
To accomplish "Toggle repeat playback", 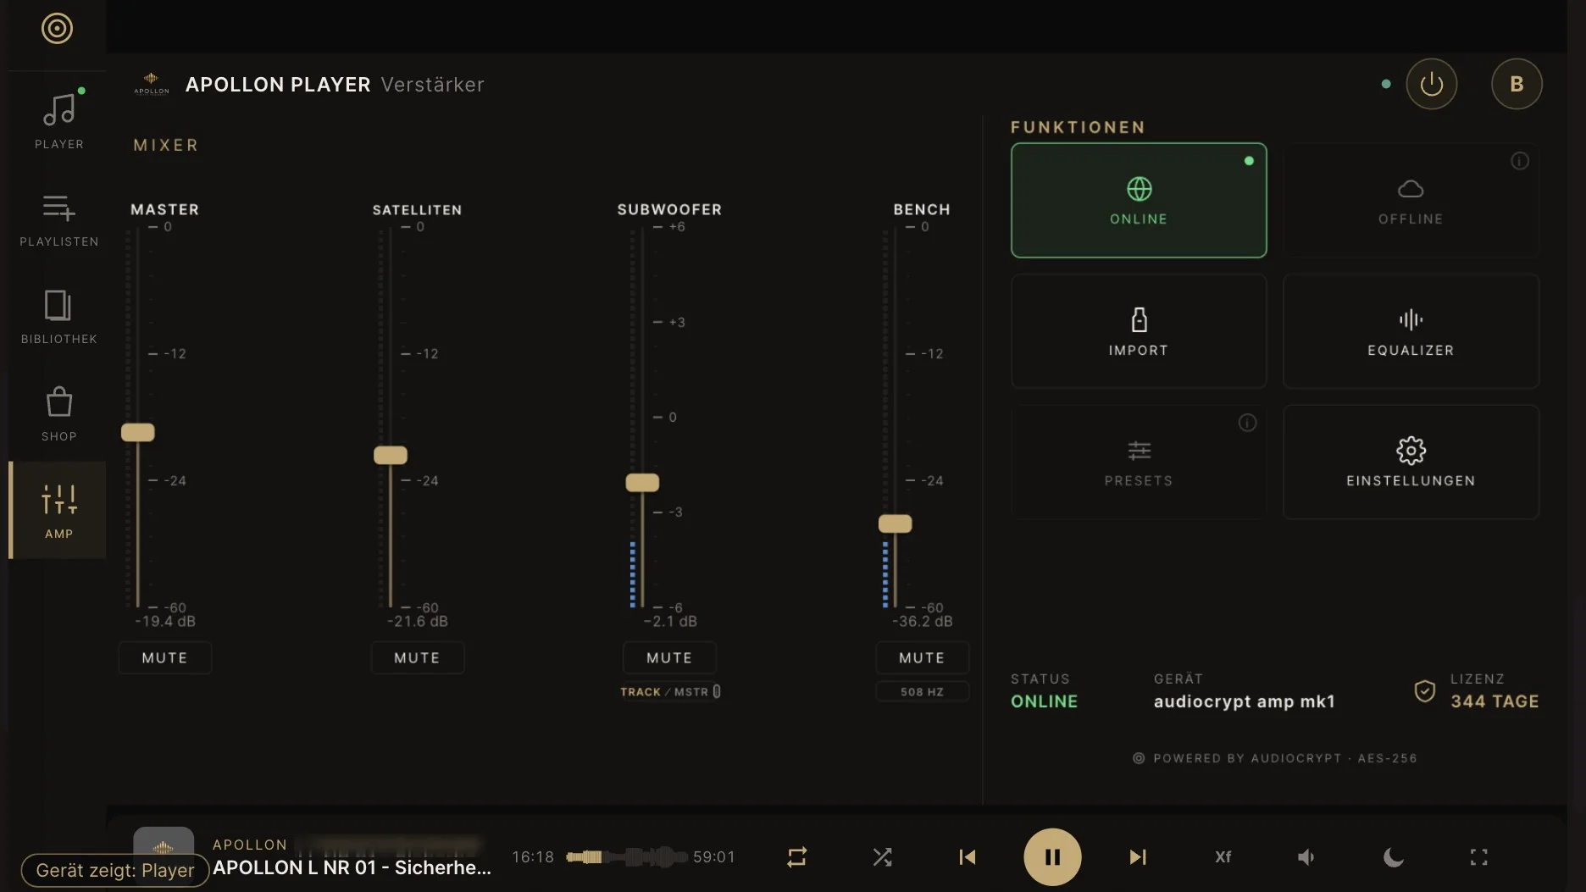I will [x=796, y=857].
